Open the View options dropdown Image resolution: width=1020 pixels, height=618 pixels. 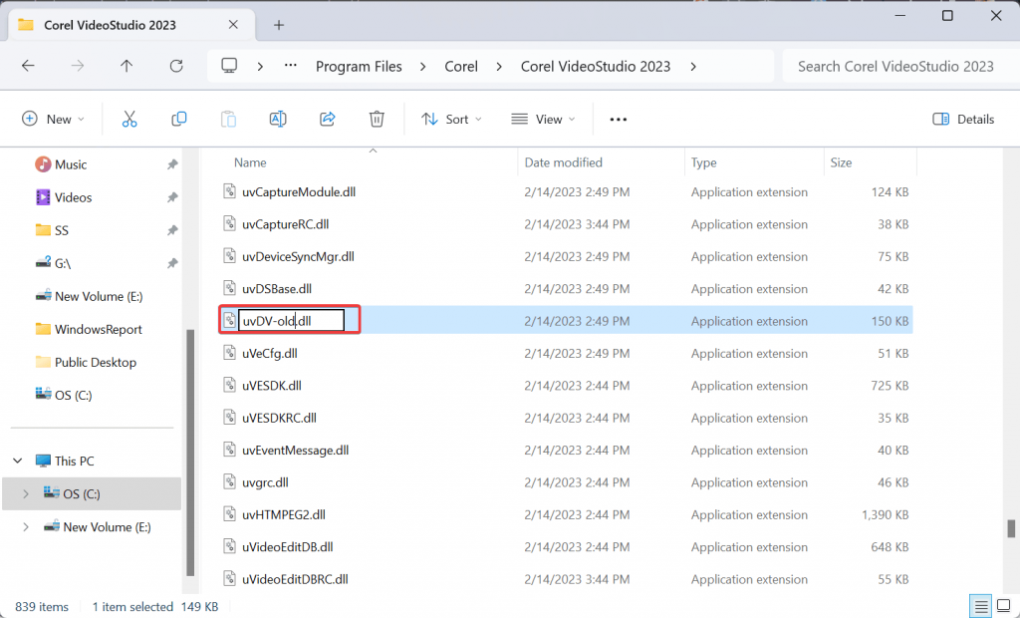(542, 119)
